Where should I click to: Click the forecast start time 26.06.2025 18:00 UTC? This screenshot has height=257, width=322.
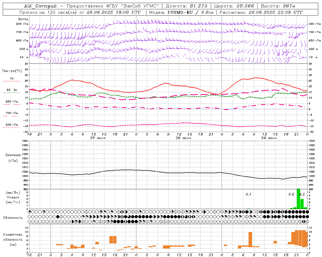pos(113,12)
